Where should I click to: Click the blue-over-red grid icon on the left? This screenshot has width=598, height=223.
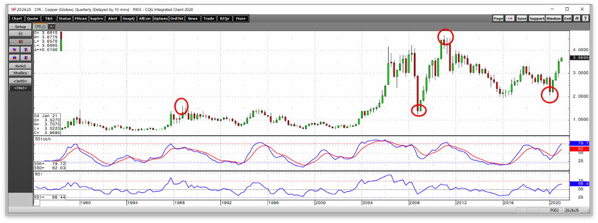tap(15, 58)
